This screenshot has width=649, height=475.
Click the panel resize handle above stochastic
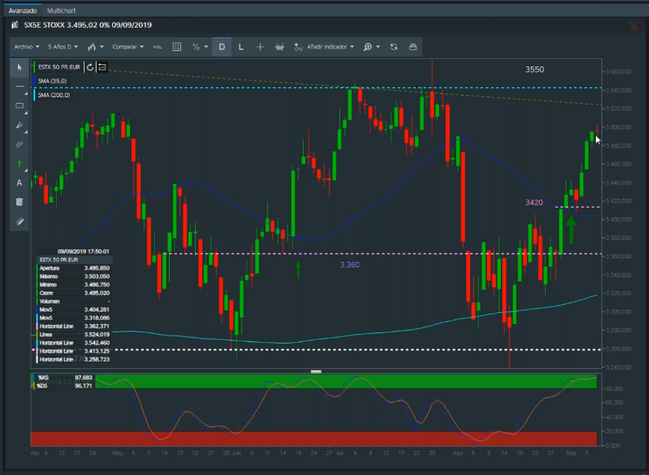[316, 372]
